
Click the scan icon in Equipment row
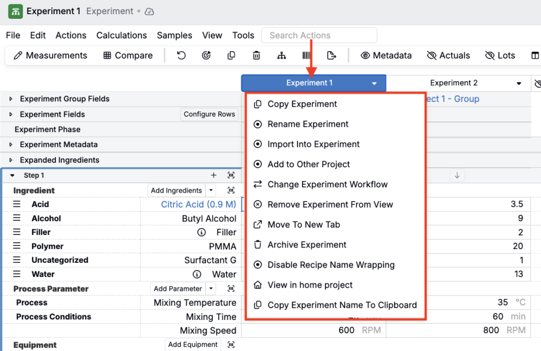(x=231, y=345)
